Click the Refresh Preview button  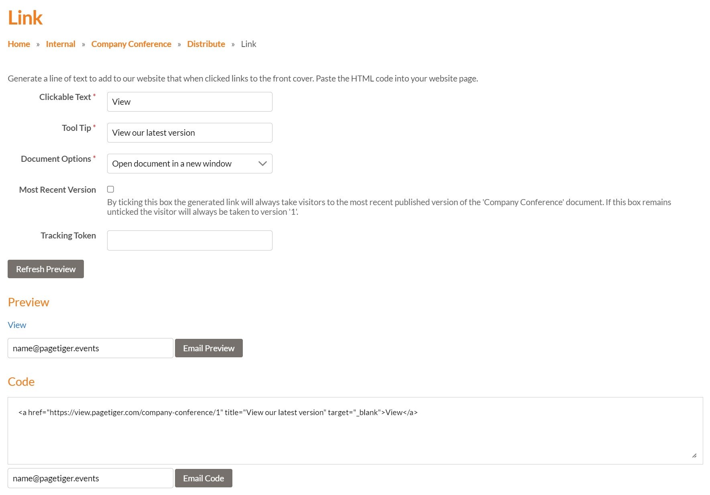coord(46,269)
